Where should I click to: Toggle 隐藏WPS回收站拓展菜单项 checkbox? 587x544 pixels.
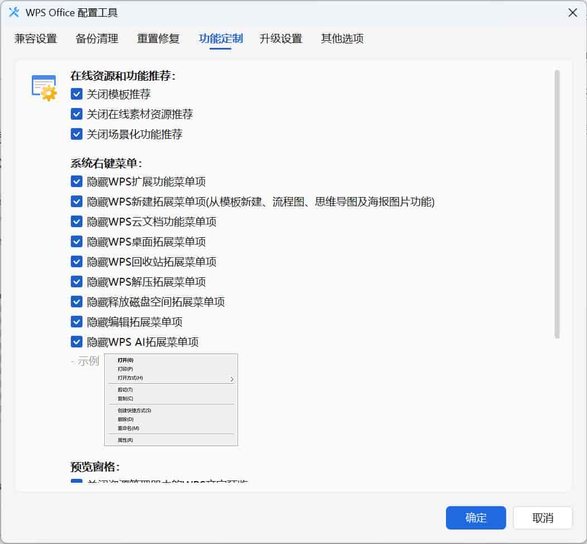pos(76,261)
